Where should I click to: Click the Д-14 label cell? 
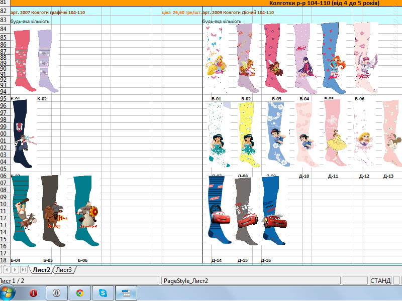coord(217,260)
